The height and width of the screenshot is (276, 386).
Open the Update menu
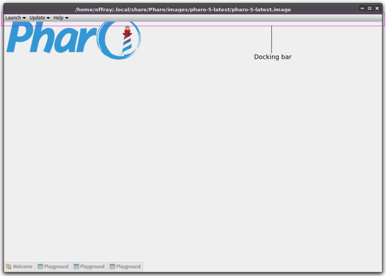tap(40, 18)
